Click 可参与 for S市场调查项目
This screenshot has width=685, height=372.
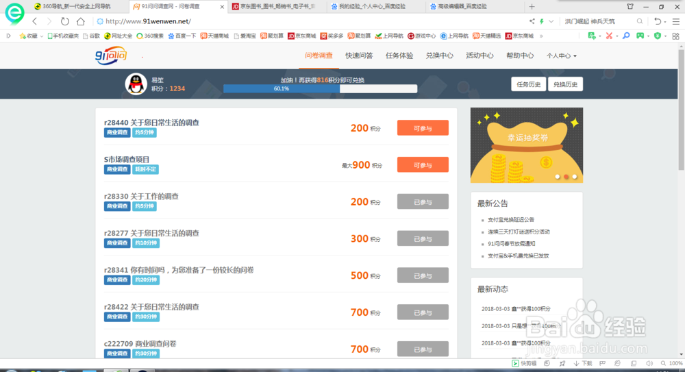pyautogui.click(x=423, y=165)
